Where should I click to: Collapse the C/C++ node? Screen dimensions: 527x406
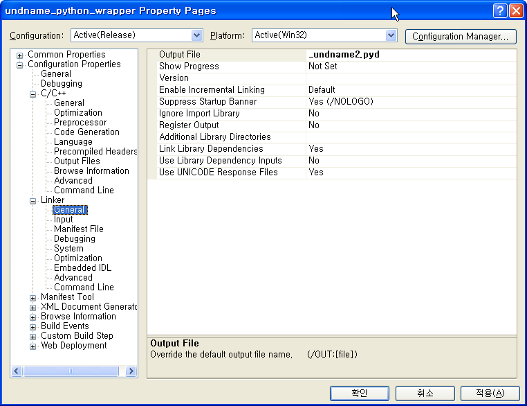[x=33, y=94]
